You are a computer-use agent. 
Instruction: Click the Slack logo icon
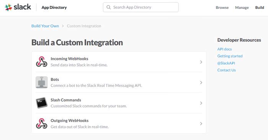pyautogui.click(x=8, y=7)
